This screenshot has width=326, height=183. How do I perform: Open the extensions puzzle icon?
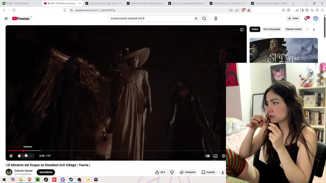coord(283,10)
